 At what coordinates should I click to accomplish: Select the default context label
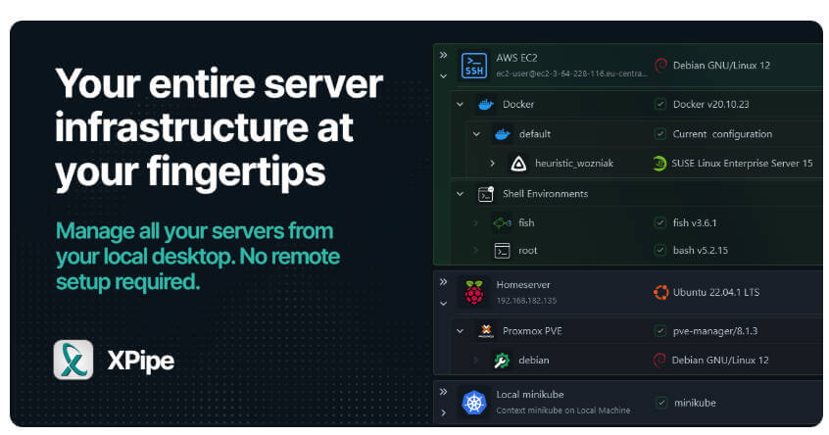pyautogui.click(x=534, y=134)
